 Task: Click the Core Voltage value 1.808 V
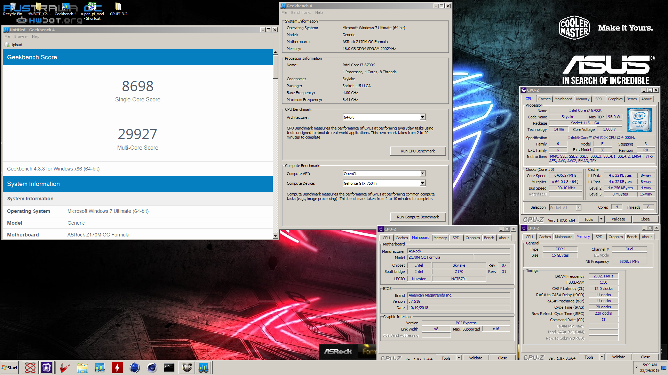(x=609, y=130)
